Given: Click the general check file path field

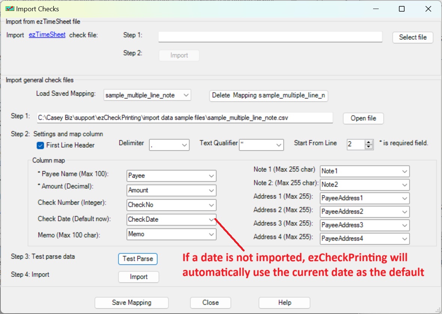Looking at the screenshot, I should pos(185,118).
